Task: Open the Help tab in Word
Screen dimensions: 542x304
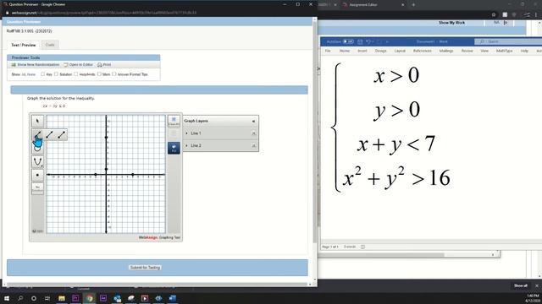Action: (x=524, y=51)
